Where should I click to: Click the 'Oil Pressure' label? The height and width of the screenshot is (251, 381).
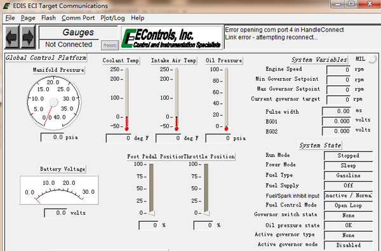point(224,60)
